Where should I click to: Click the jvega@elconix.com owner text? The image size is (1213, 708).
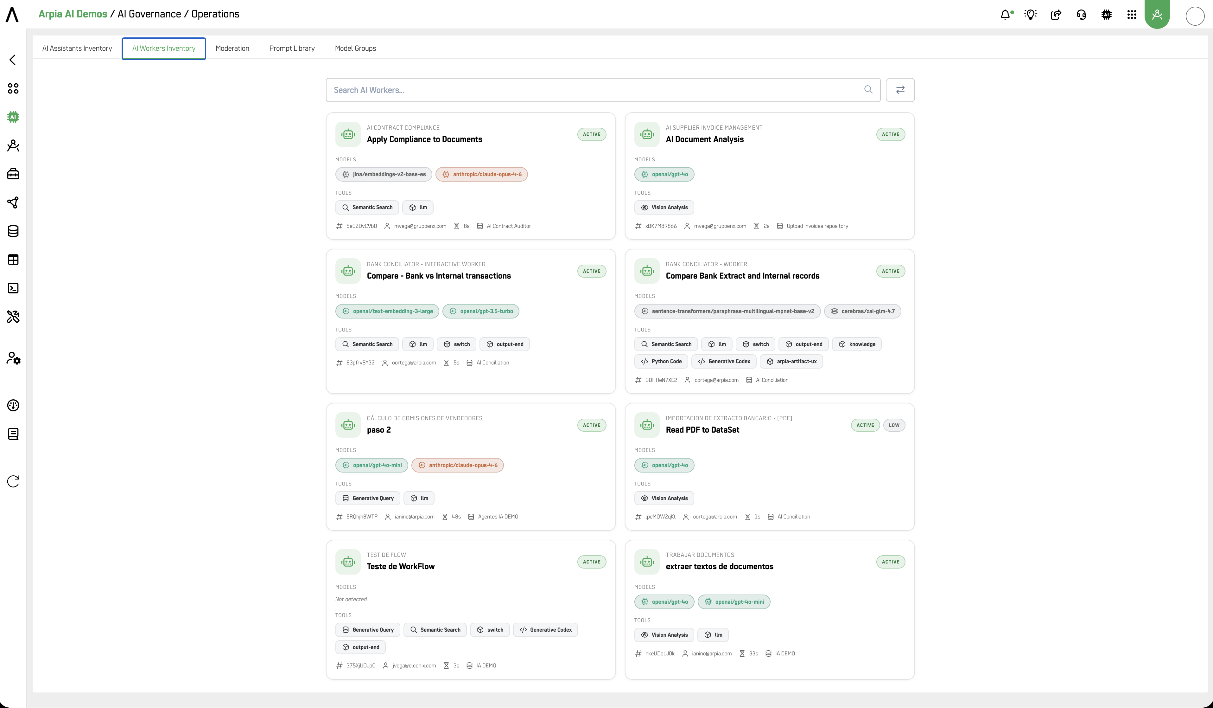(x=414, y=666)
